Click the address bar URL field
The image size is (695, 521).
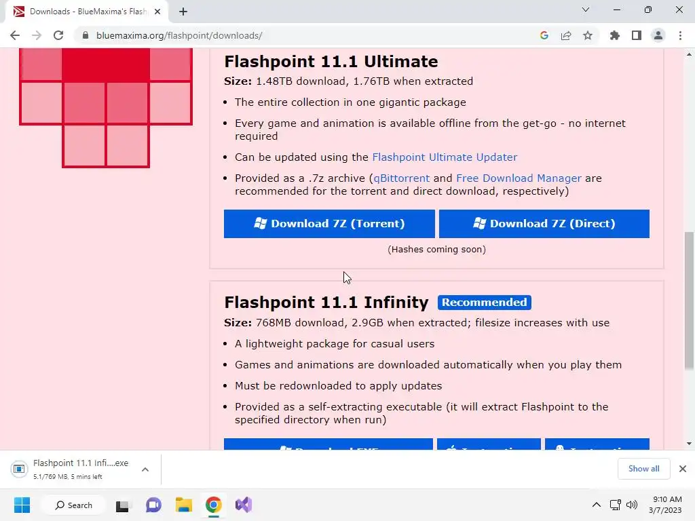pos(306,35)
